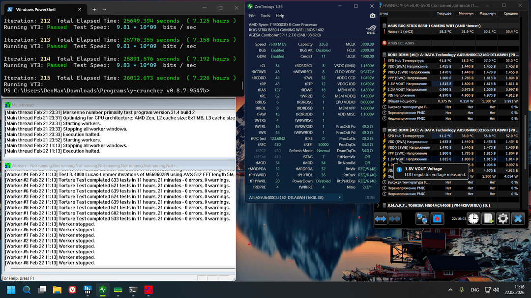The height and width of the screenshot is (298, 531).
Task: Open the ZenTimings Help menu
Action: coord(280,16)
